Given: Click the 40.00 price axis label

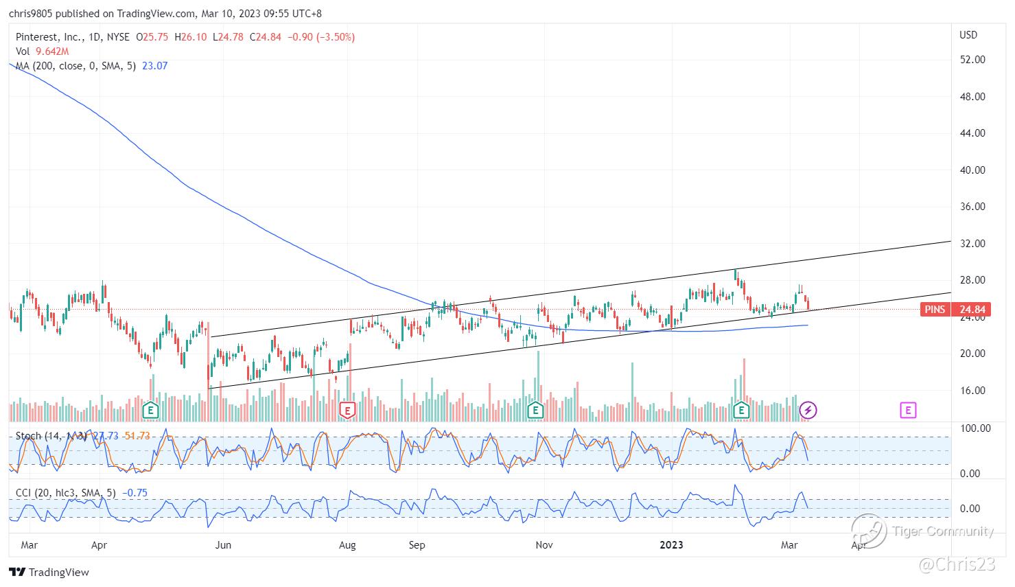Looking at the screenshot, I should point(973,170).
